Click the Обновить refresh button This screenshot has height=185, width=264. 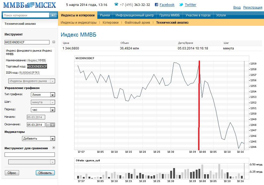click(45, 173)
